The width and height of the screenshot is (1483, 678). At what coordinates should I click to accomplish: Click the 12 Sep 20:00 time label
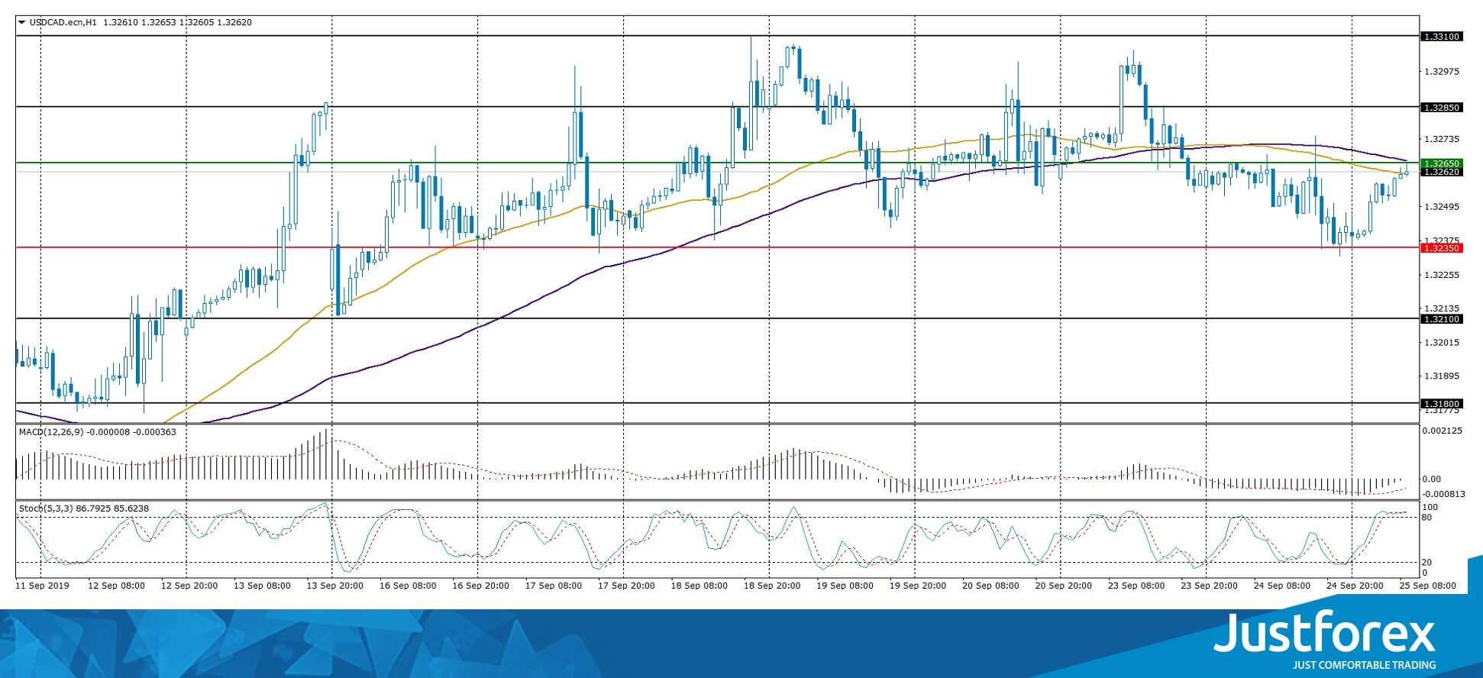point(189,586)
